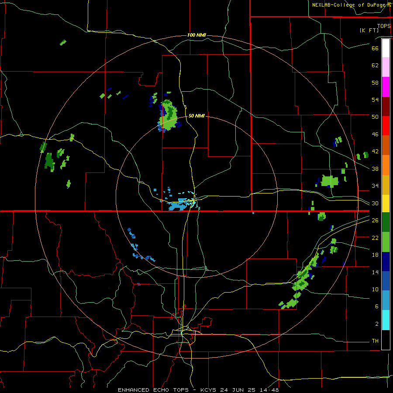
Task: Pick the yellow legend swatch
Action: click(386, 203)
